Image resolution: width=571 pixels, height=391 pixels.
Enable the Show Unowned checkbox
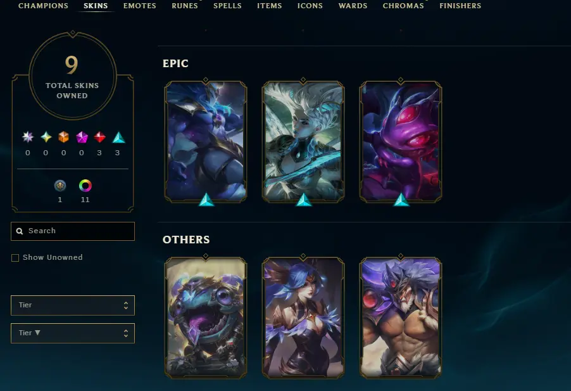[x=15, y=258]
